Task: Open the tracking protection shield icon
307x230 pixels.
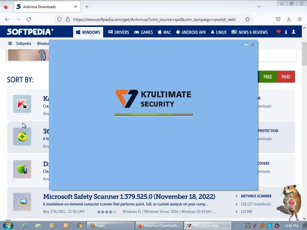Action: click(x=59, y=19)
